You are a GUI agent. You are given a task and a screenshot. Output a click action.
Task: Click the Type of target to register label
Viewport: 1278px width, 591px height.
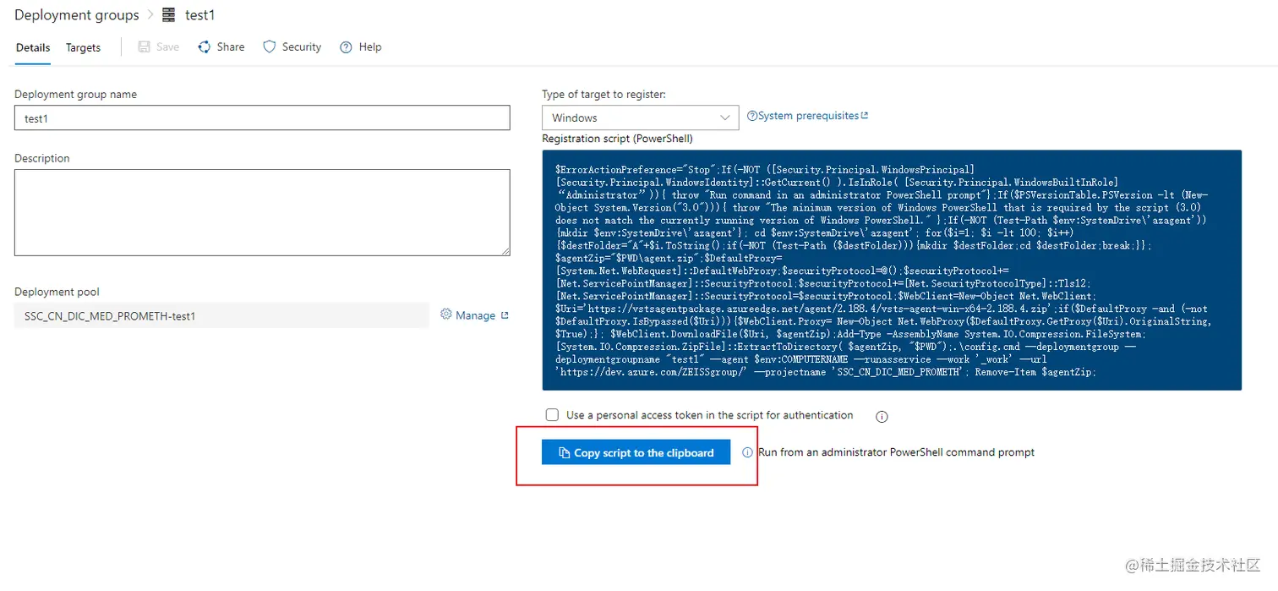tap(603, 95)
